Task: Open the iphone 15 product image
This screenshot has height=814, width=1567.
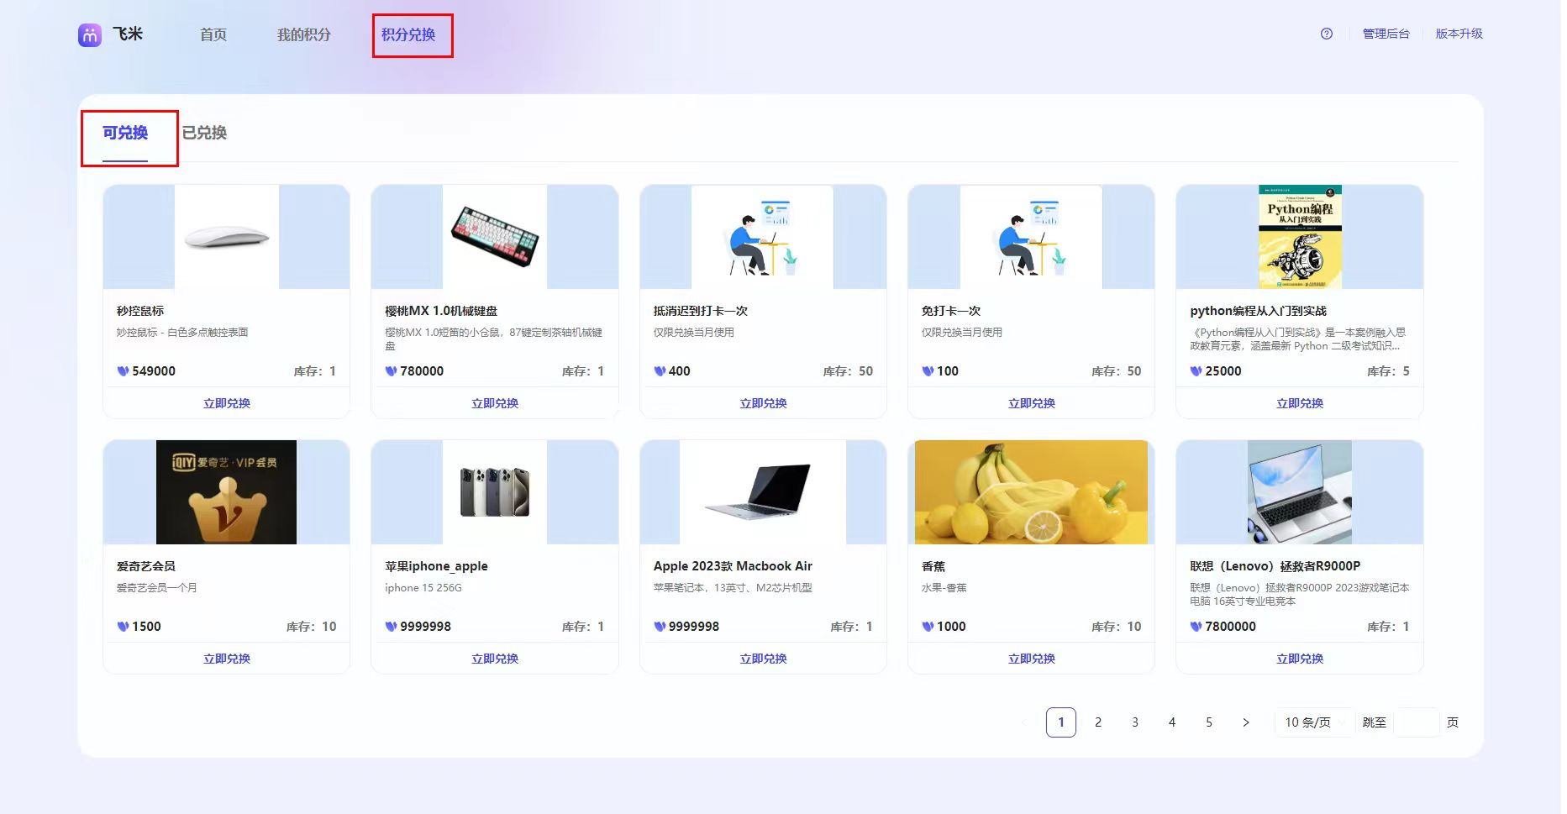Action: tap(495, 492)
